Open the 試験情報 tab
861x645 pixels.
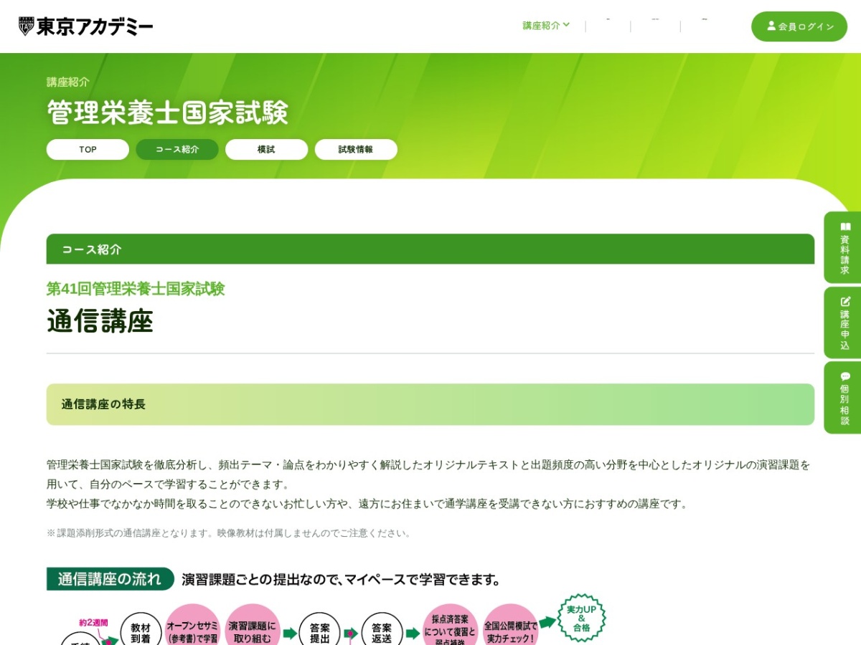(x=356, y=150)
